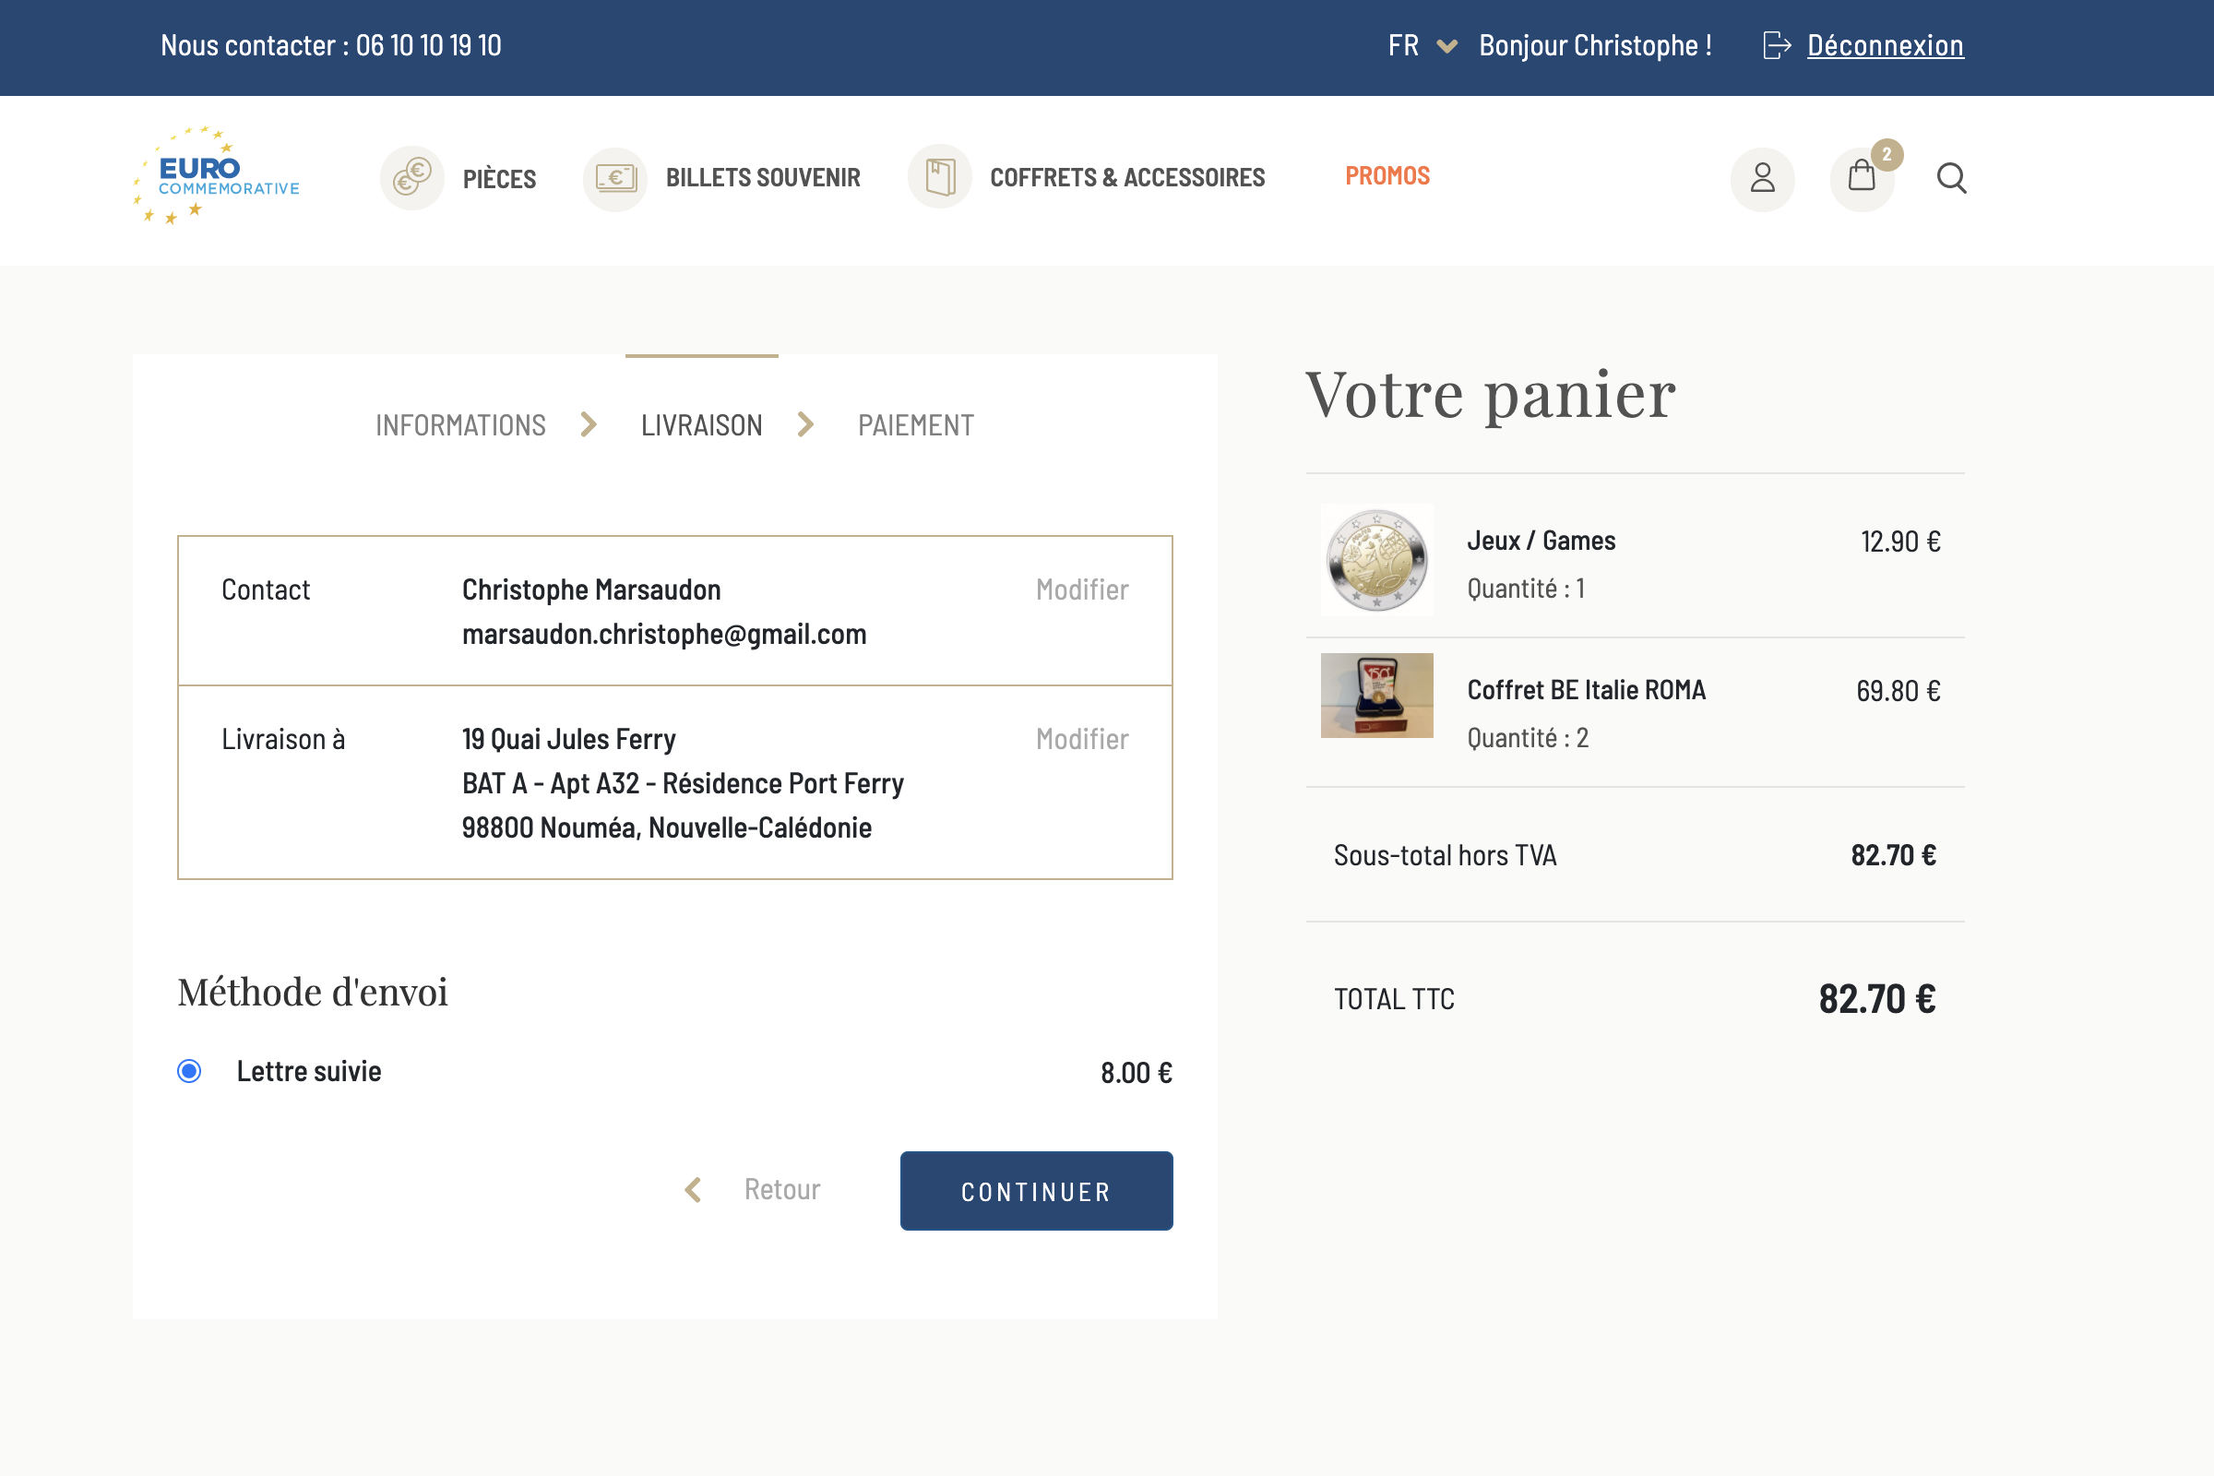Image resolution: width=2214 pixels, height=1476 pixels.
Task: Click the Coffrets & Accessoires album icon
Action: [x=939, y=177]
